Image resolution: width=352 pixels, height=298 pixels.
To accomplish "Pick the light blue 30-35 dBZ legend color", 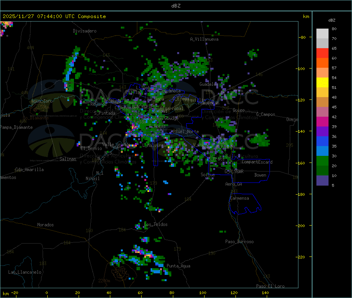I will click(322, 151).
